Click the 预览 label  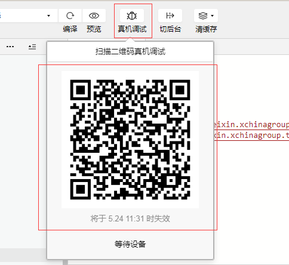(x=94, y=29)
